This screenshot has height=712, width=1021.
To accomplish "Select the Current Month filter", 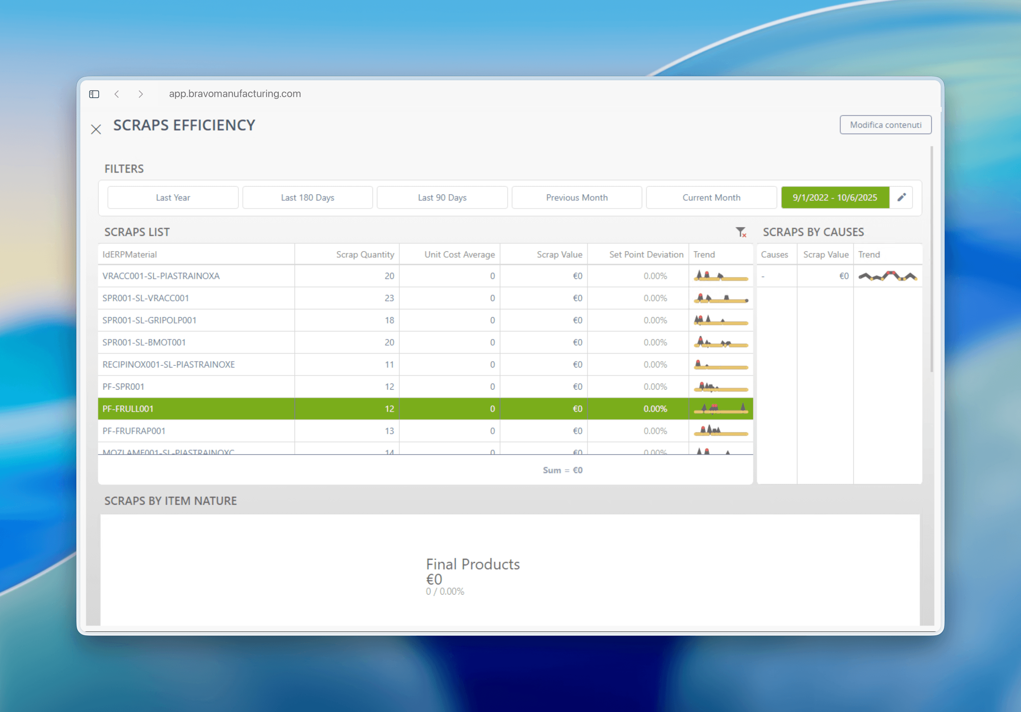I will (712, 197).
